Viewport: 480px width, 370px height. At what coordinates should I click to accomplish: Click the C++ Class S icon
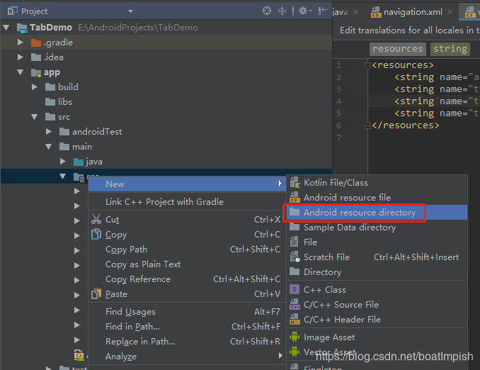click(x=295, y=289)
